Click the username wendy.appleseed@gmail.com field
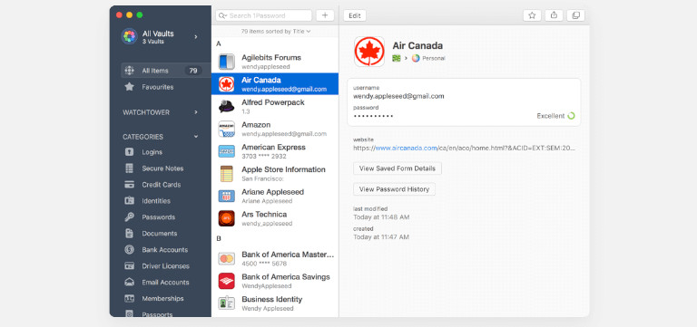The height and width of the screenshot is (327, 697). [398, 96]
